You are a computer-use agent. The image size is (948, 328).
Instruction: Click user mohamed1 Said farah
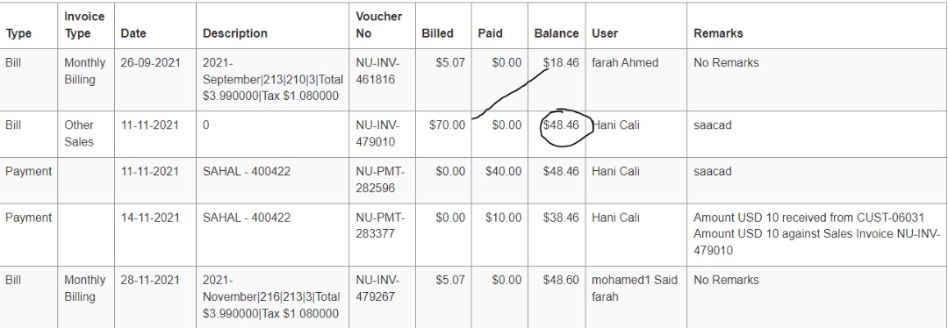(635, 289)
